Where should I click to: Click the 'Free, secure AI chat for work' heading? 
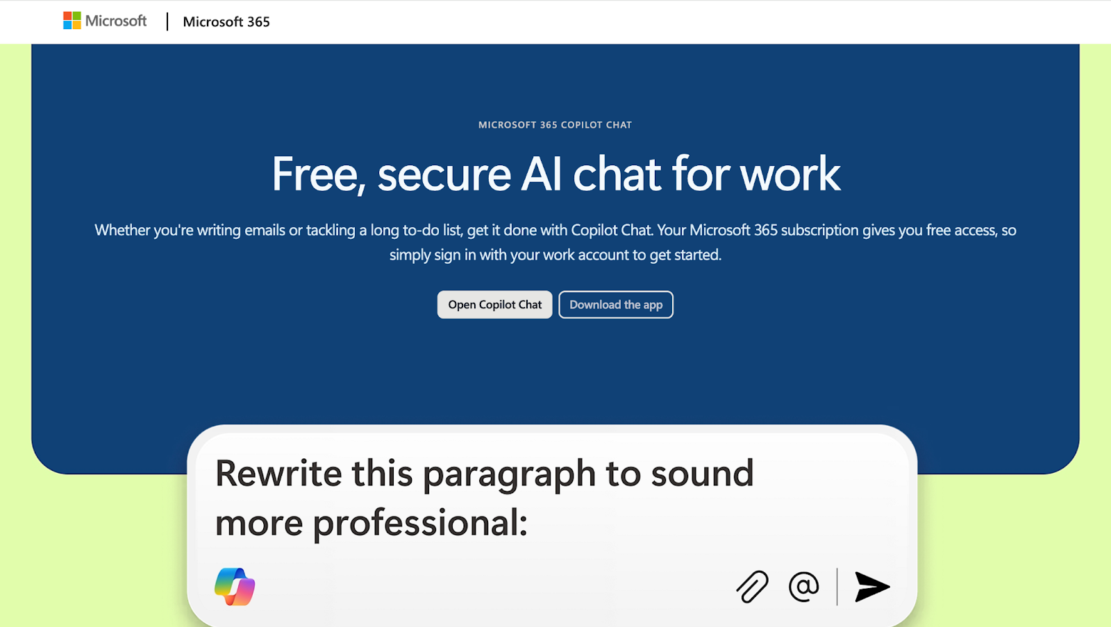point(555,174)
